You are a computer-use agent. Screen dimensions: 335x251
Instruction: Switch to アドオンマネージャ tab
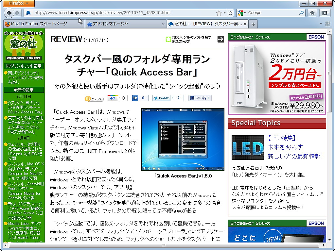[x=126, y=24]
